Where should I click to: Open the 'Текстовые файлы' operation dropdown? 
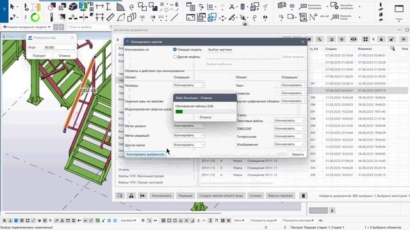[x=290, y=121]
